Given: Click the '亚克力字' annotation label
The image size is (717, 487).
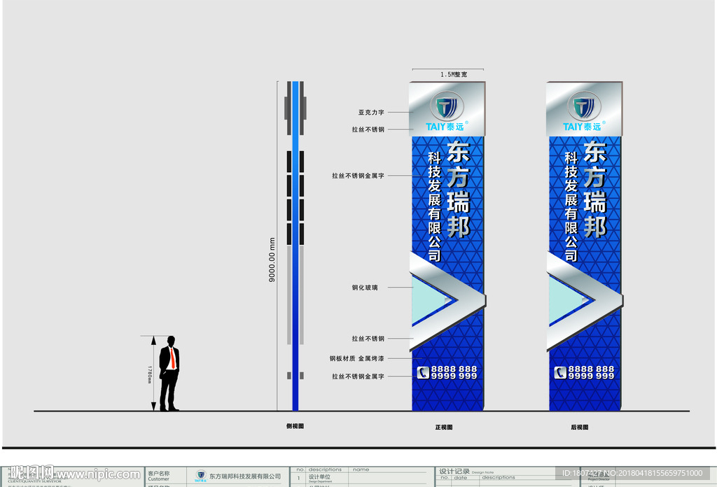Looking at the screenshot, I should pyautogui.click(x=371, y=112).
